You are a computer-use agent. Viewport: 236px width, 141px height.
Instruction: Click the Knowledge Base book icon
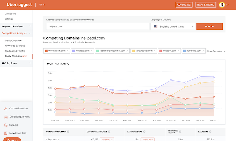(x=6, y=133)
